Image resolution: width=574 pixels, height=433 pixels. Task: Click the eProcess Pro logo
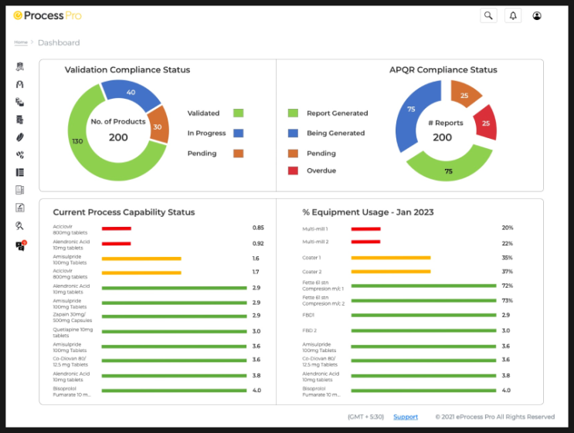pyautogui.click(x=48, y=15)
